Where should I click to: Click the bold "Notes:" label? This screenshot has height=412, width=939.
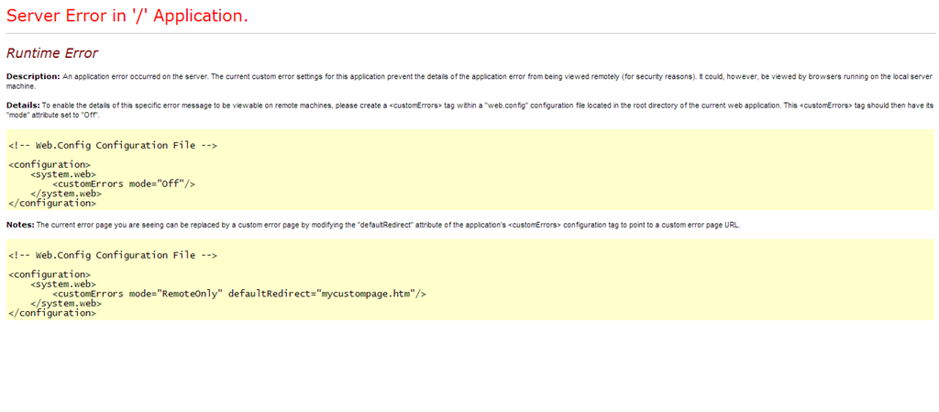20,225
